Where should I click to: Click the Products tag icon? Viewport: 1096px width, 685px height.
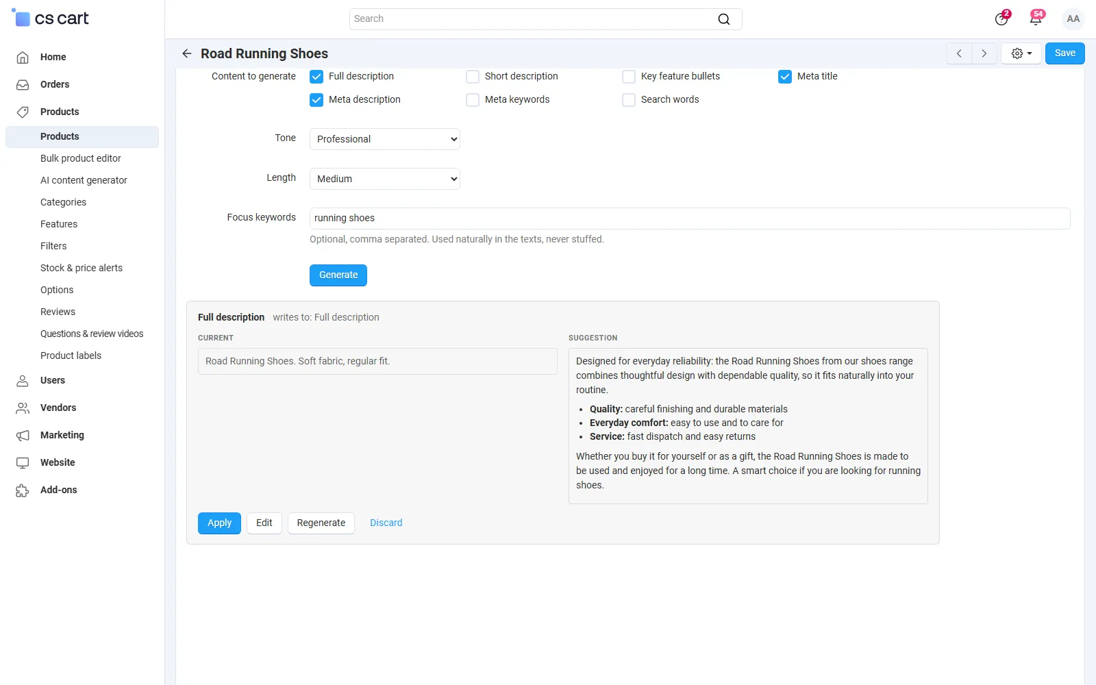23,112
